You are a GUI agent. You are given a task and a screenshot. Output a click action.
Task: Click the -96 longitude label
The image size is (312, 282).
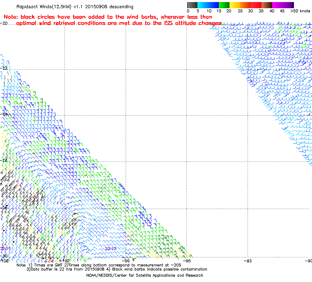point(187,261)
